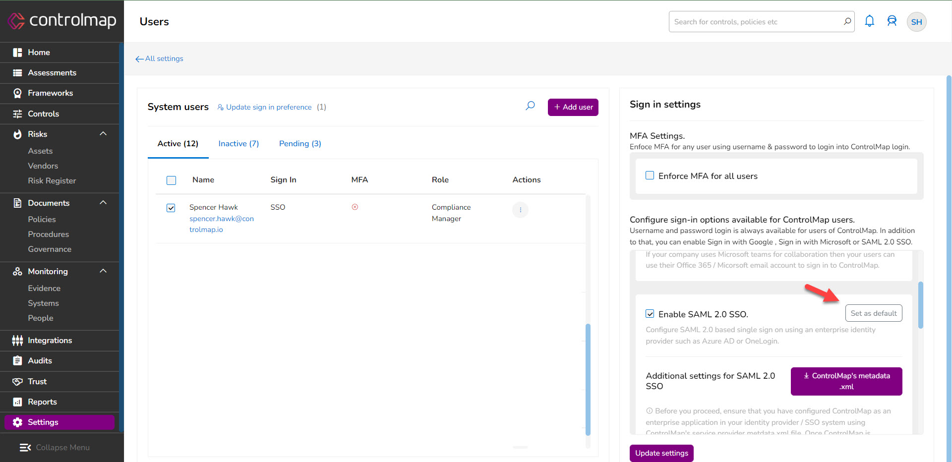Viewport: 952px width, 462px height.
Task: Click sign-in options panel scrollbar
Action: coord(921,305)
